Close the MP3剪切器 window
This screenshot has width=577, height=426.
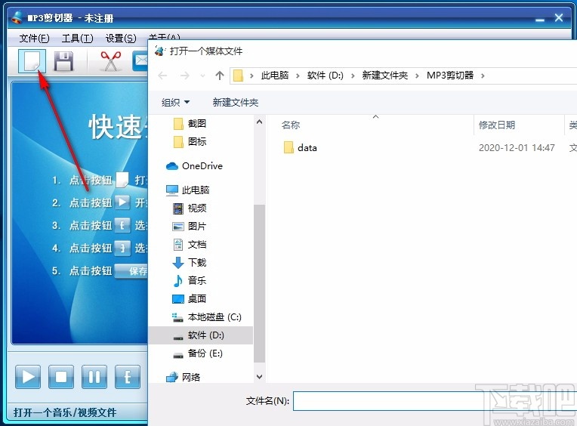click(559, 17)
